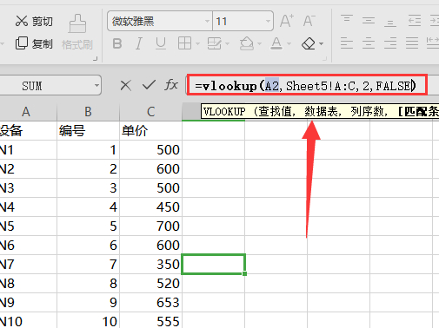
Task: Click the draw border/table style icon
Action: (x=215, y=43)
